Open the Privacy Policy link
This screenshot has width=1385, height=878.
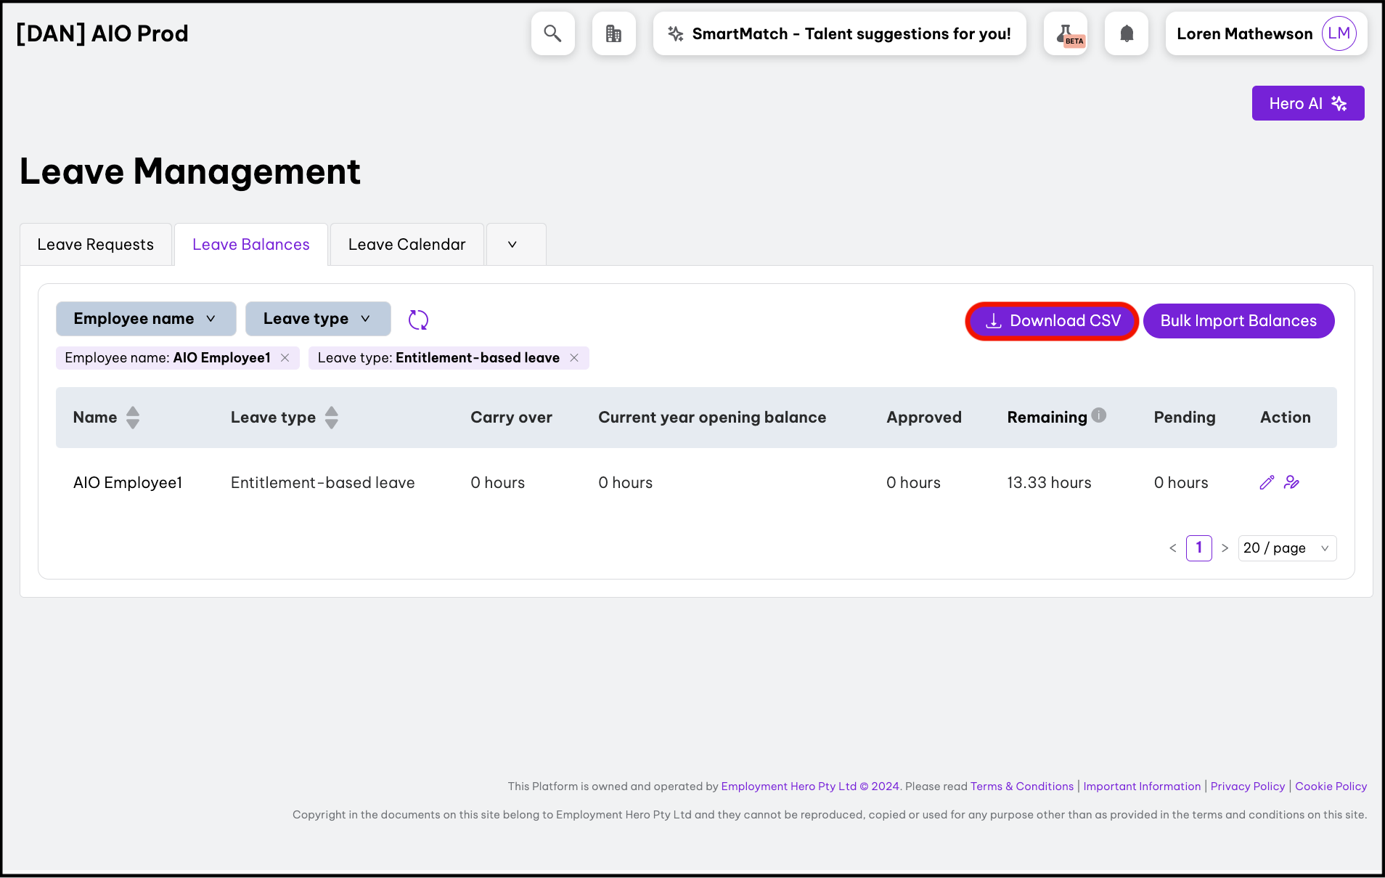(x=1247, y=786)
